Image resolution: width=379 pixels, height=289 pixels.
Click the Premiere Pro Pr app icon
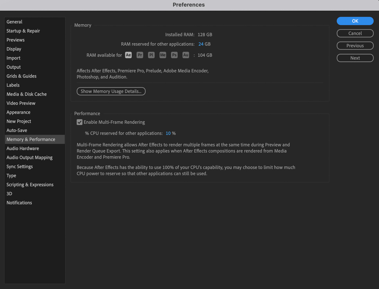tap(140, 55)
